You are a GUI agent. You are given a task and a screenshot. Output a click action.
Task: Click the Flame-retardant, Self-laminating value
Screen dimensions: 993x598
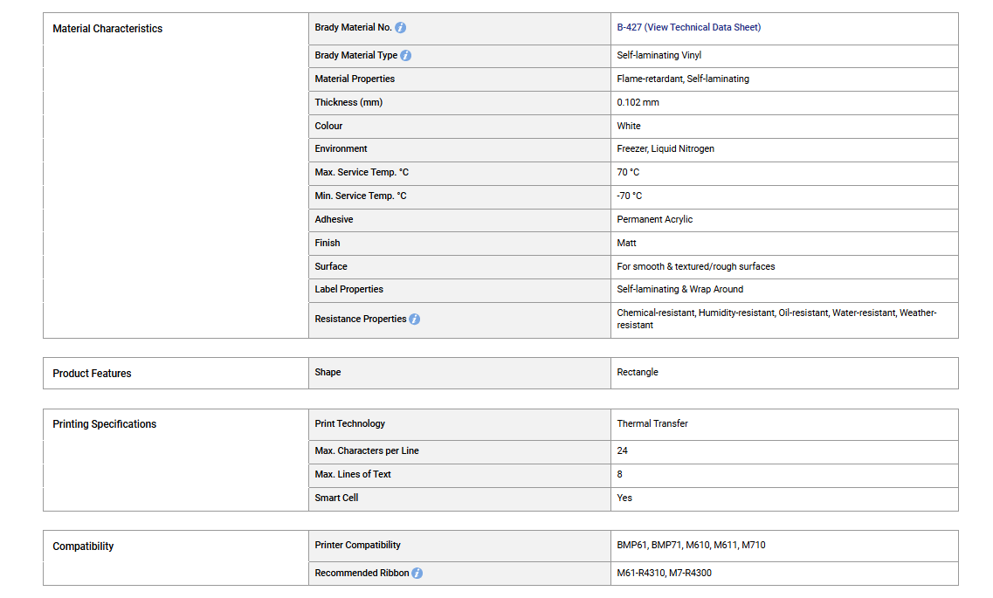tap(683, 79)
